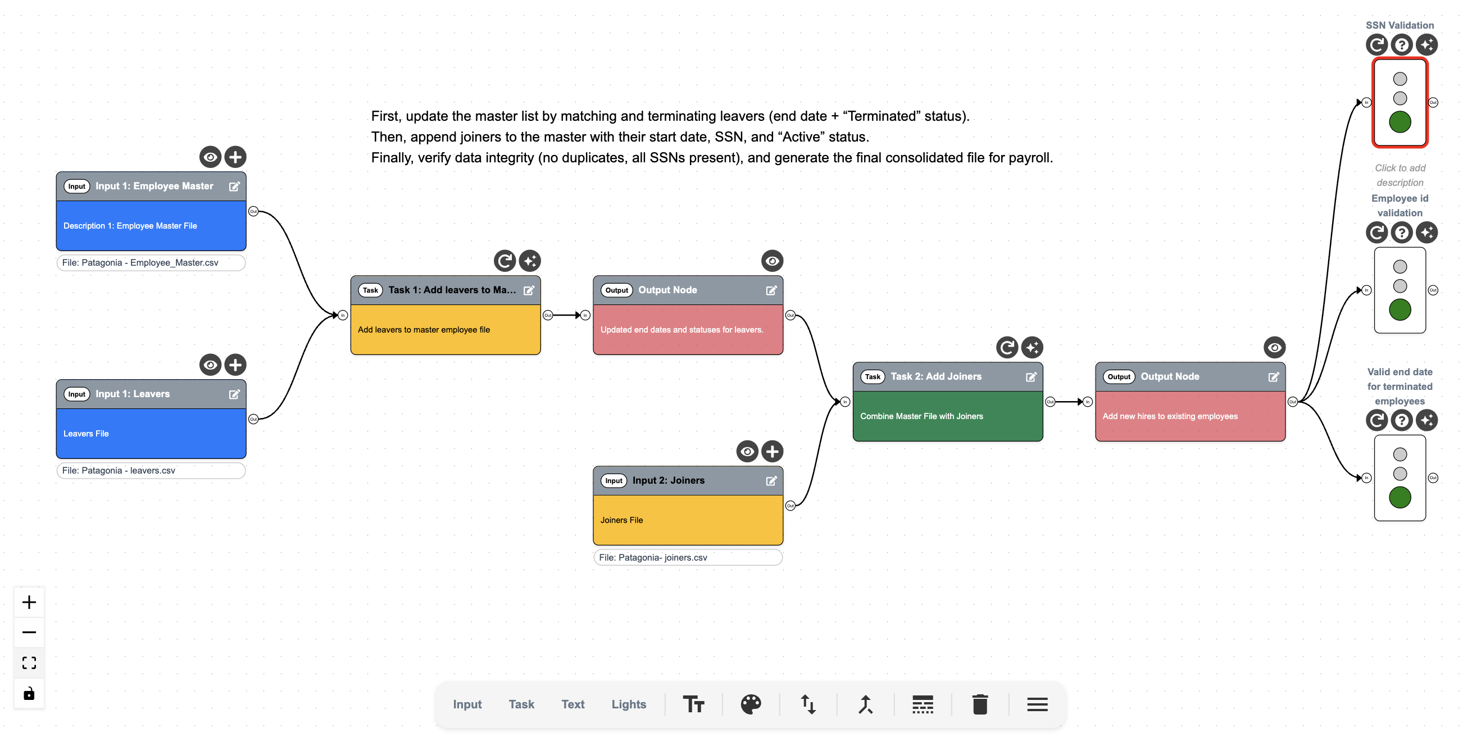This screenshot has height=737, width=1472.
Task: Click the AI sparkle icon above Task 2
Action: point(1032,347)
